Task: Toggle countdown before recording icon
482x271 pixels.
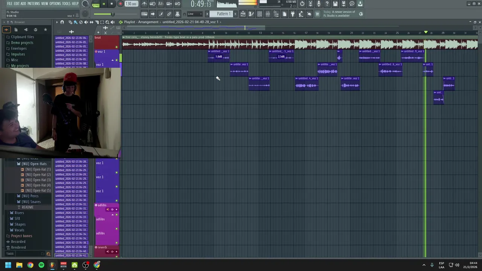Action: 161,4
